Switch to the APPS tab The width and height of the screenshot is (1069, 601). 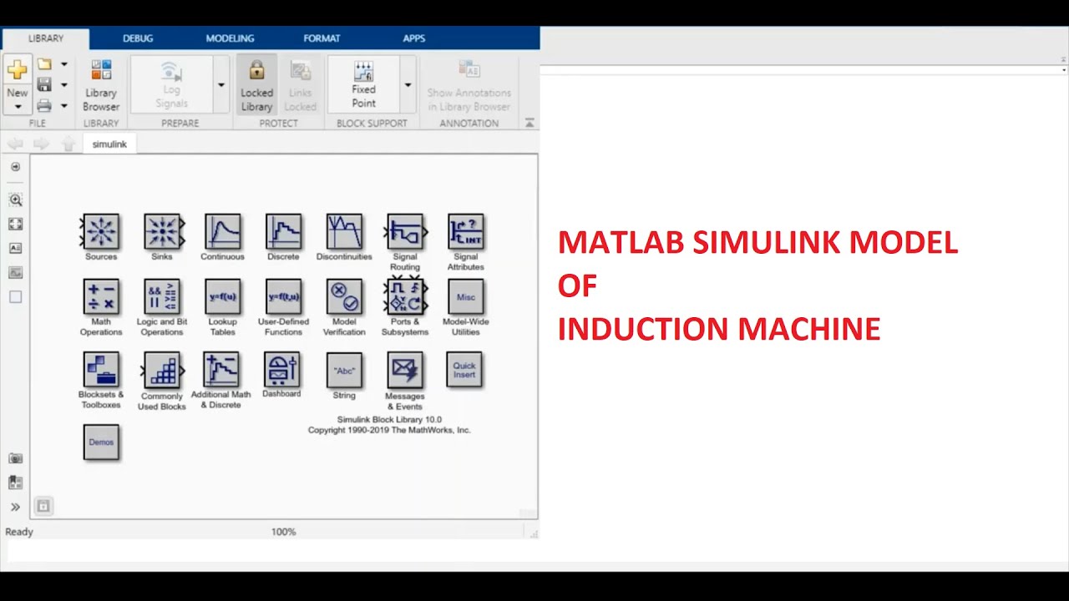(x=414, y=38)
